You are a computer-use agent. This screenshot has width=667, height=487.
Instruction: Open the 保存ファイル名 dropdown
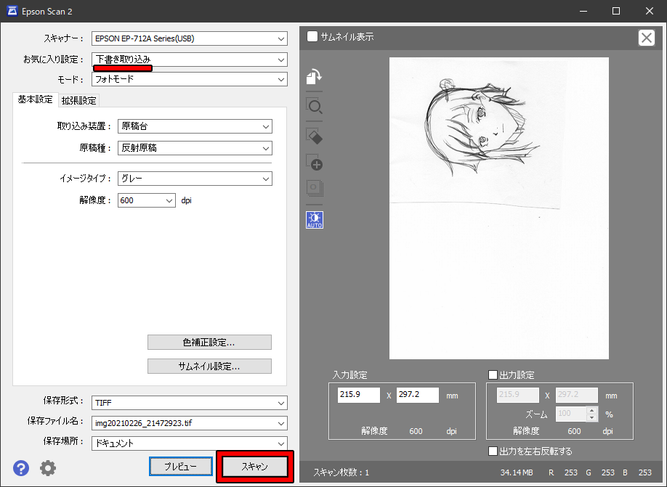(190, 423)
